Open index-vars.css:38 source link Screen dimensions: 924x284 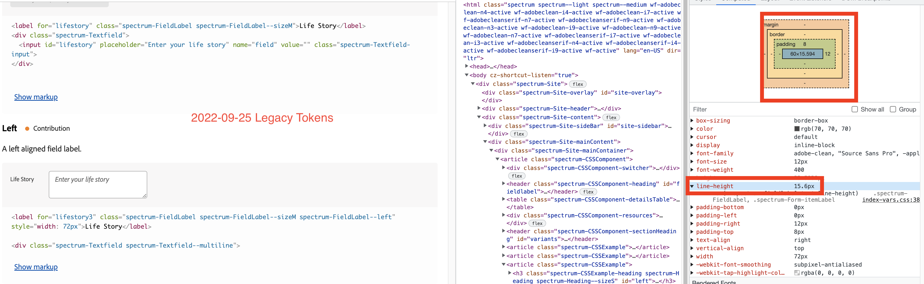point(891,200)
